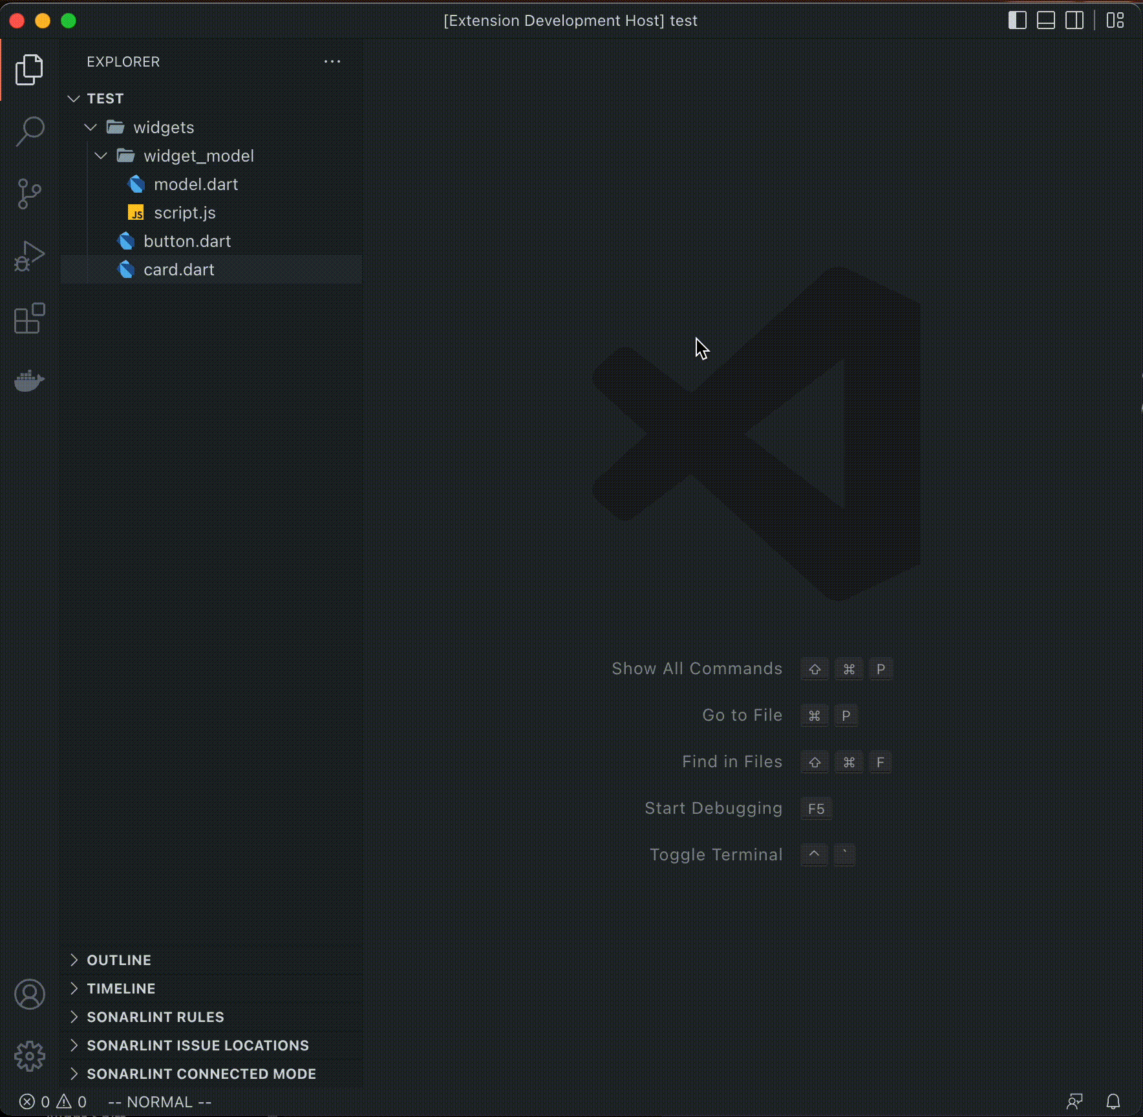Open the Source Control view icon

[29, 193]
